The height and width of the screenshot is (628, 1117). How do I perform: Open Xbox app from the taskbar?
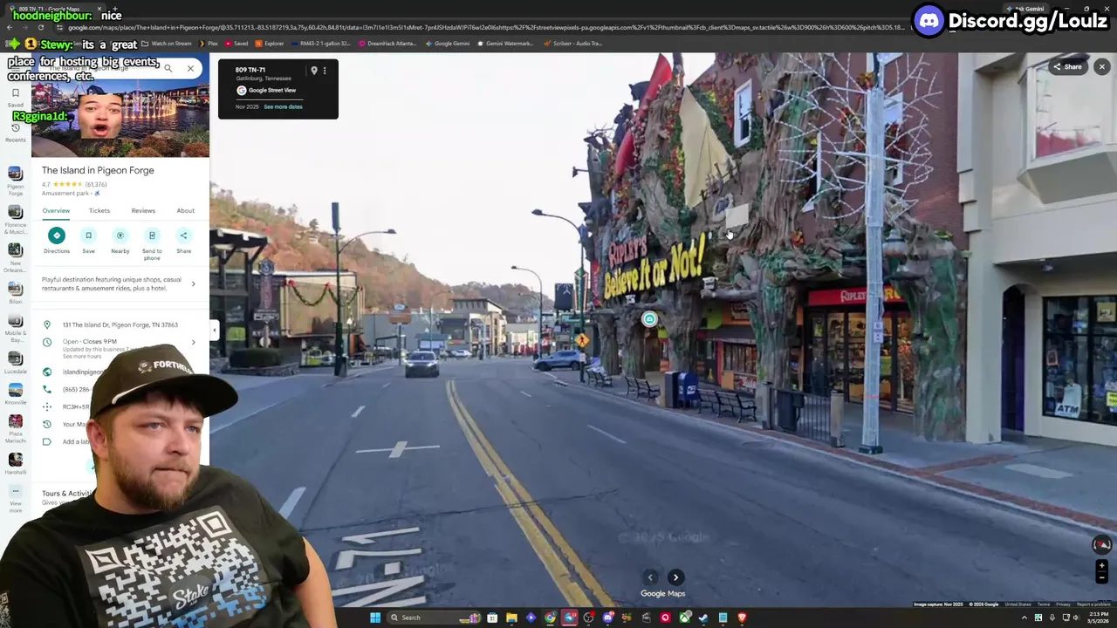point(684,618)
